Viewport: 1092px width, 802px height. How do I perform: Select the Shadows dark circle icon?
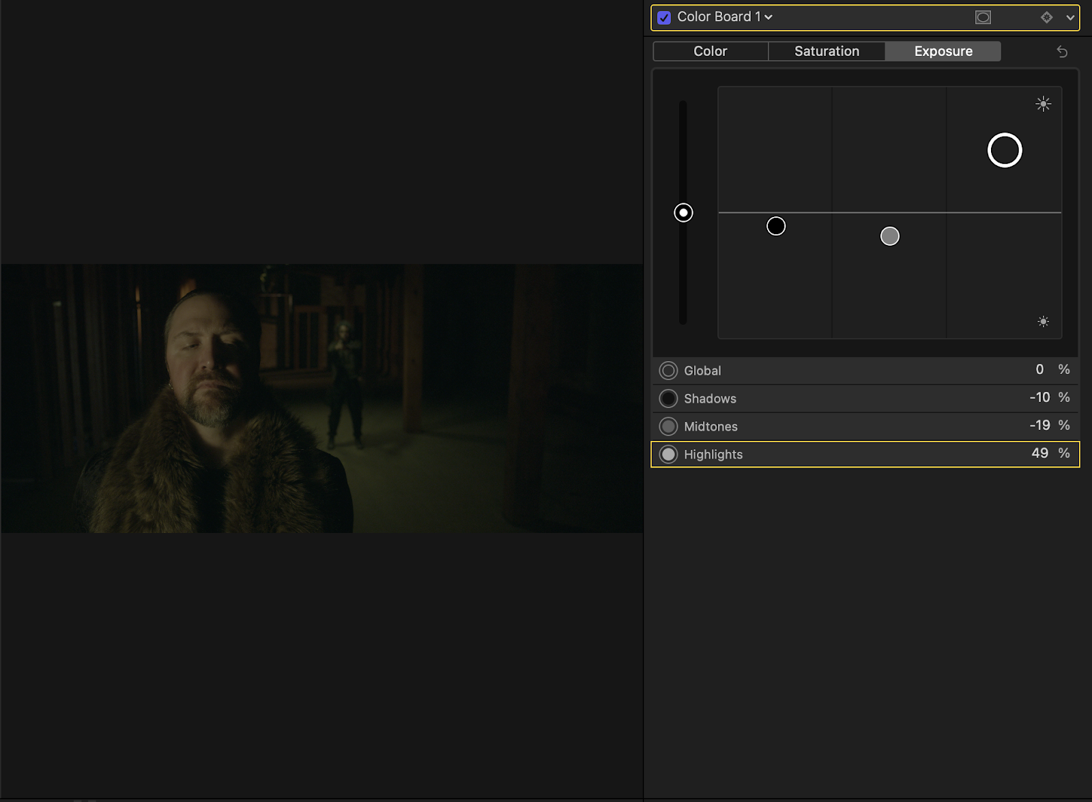click(x=668, y=399)
